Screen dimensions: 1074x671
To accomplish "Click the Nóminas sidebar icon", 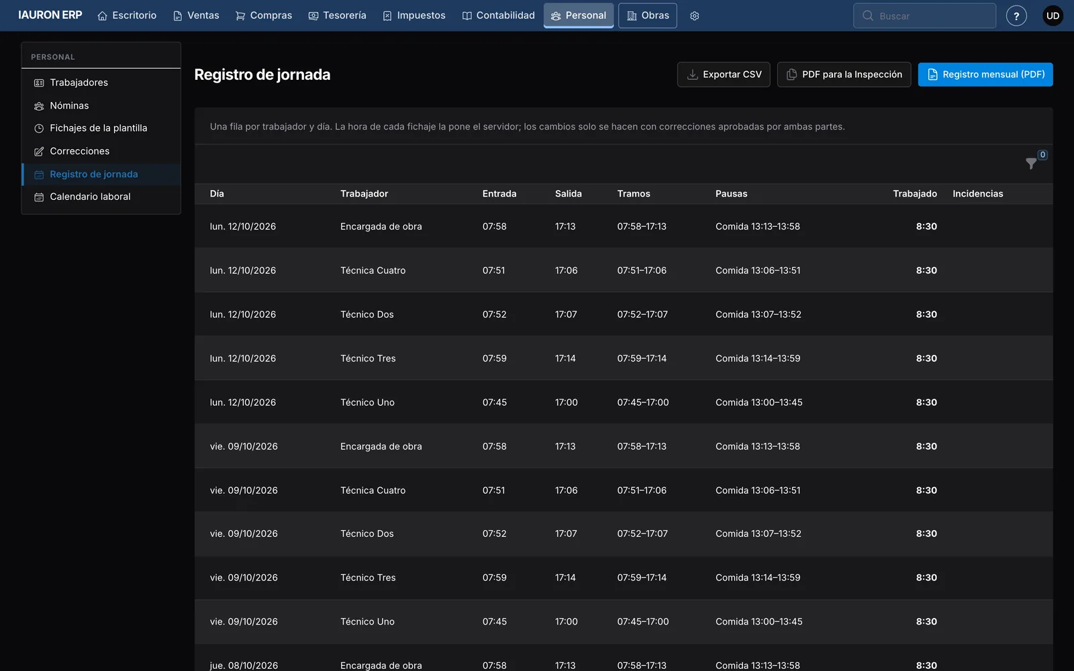I will (39, 106).
